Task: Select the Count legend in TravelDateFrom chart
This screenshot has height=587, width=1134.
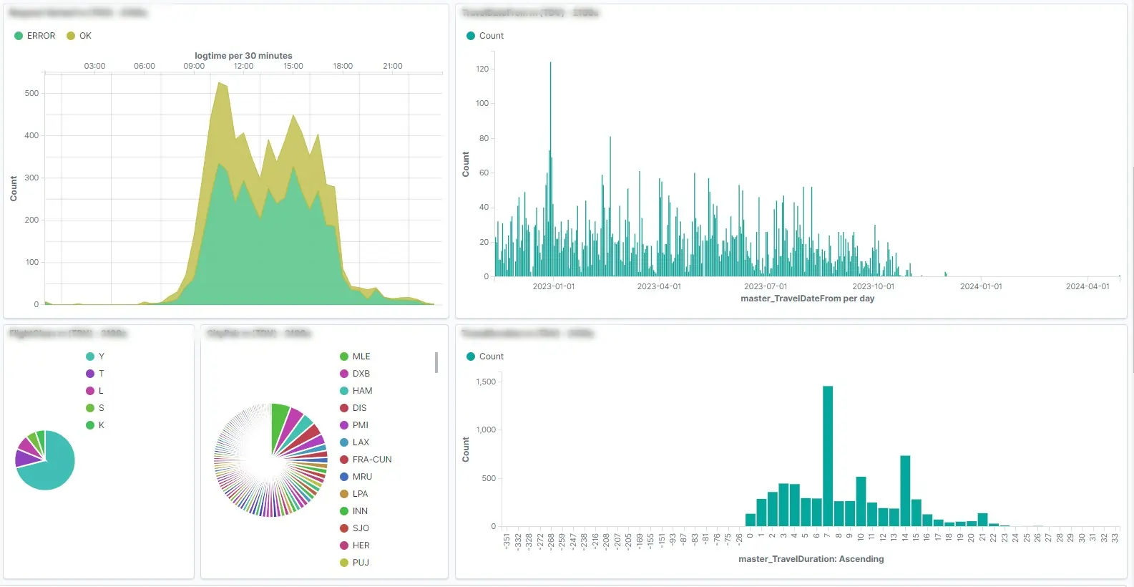Action: [x=485, y=36]
